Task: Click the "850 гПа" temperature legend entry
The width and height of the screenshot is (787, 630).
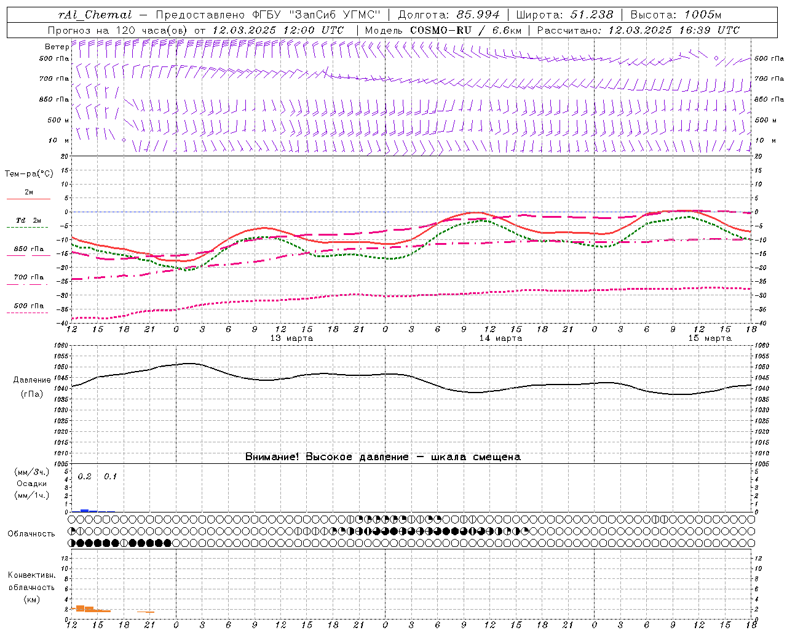Action: (x=28, y=249)
